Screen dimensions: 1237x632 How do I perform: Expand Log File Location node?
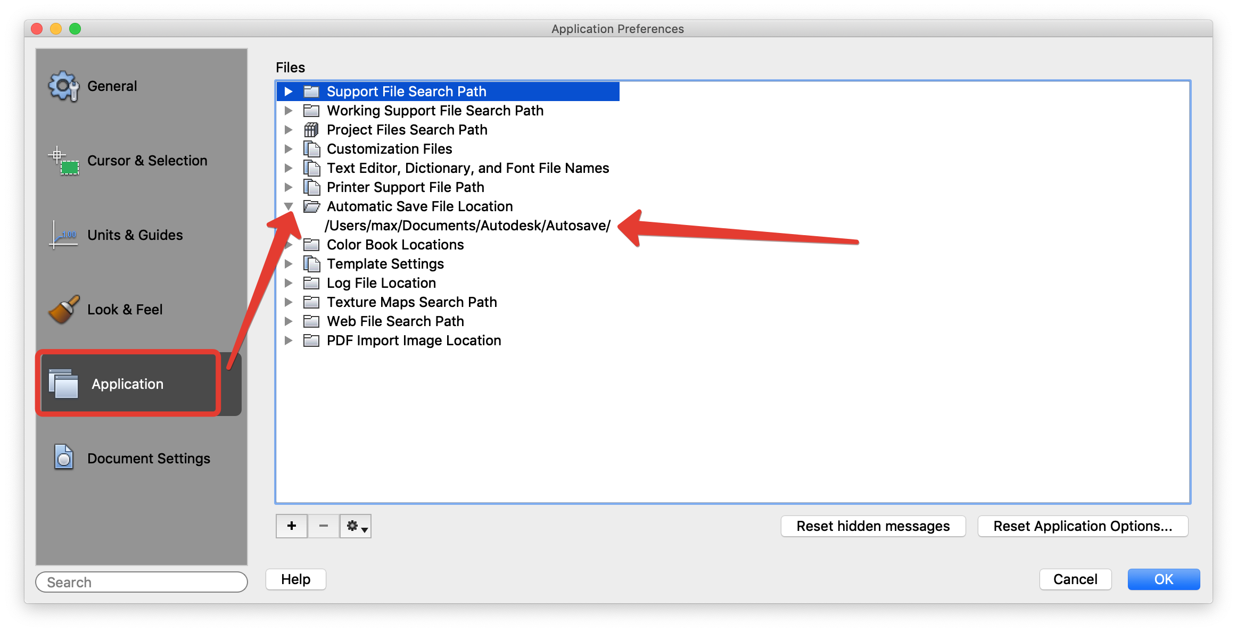pos(288,283)
